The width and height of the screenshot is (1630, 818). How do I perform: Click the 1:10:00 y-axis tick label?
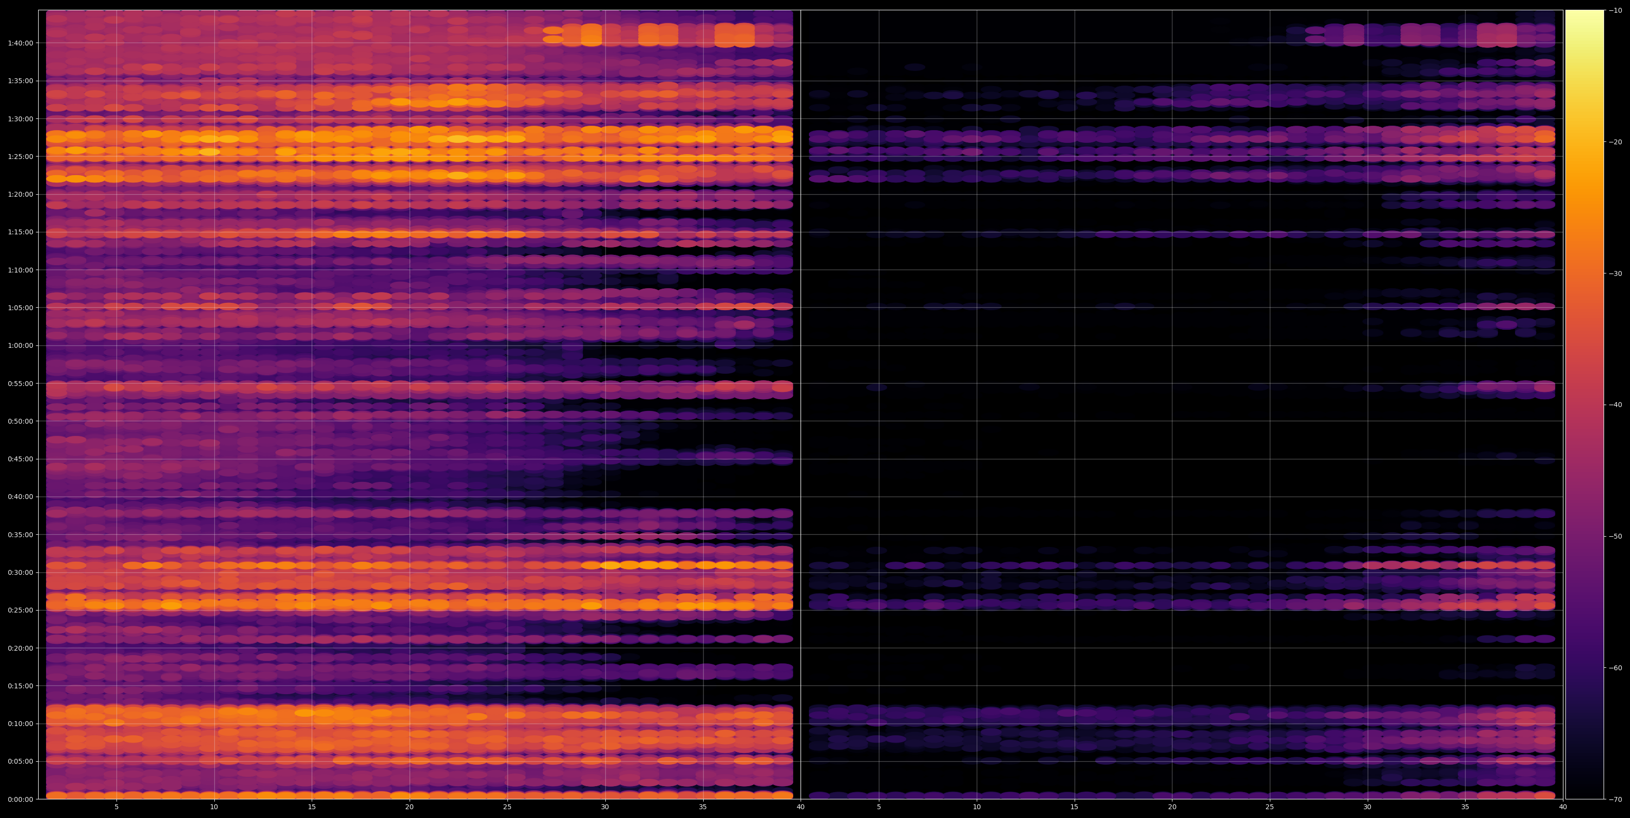20,270
